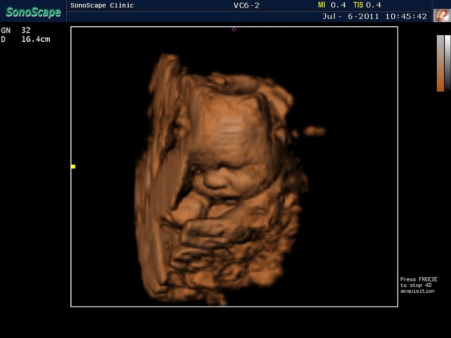Click the 'Press FREEZE to stop 4D acquisition' message
The height and width of the screenshot is (338, 451).
419,285
